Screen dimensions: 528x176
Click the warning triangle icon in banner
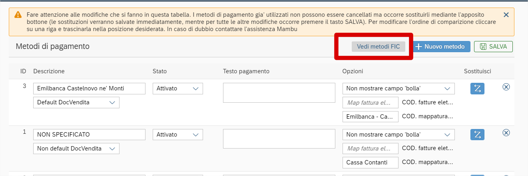tap(18, 15)
